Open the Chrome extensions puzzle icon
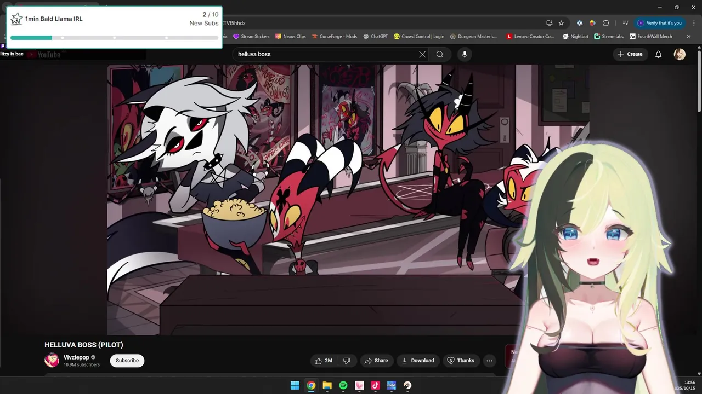 point(606,23)
